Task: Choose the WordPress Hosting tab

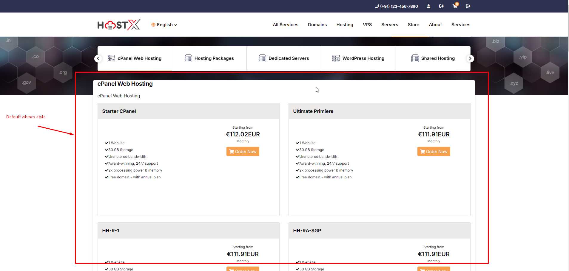Action: click(x=359, y=58)
